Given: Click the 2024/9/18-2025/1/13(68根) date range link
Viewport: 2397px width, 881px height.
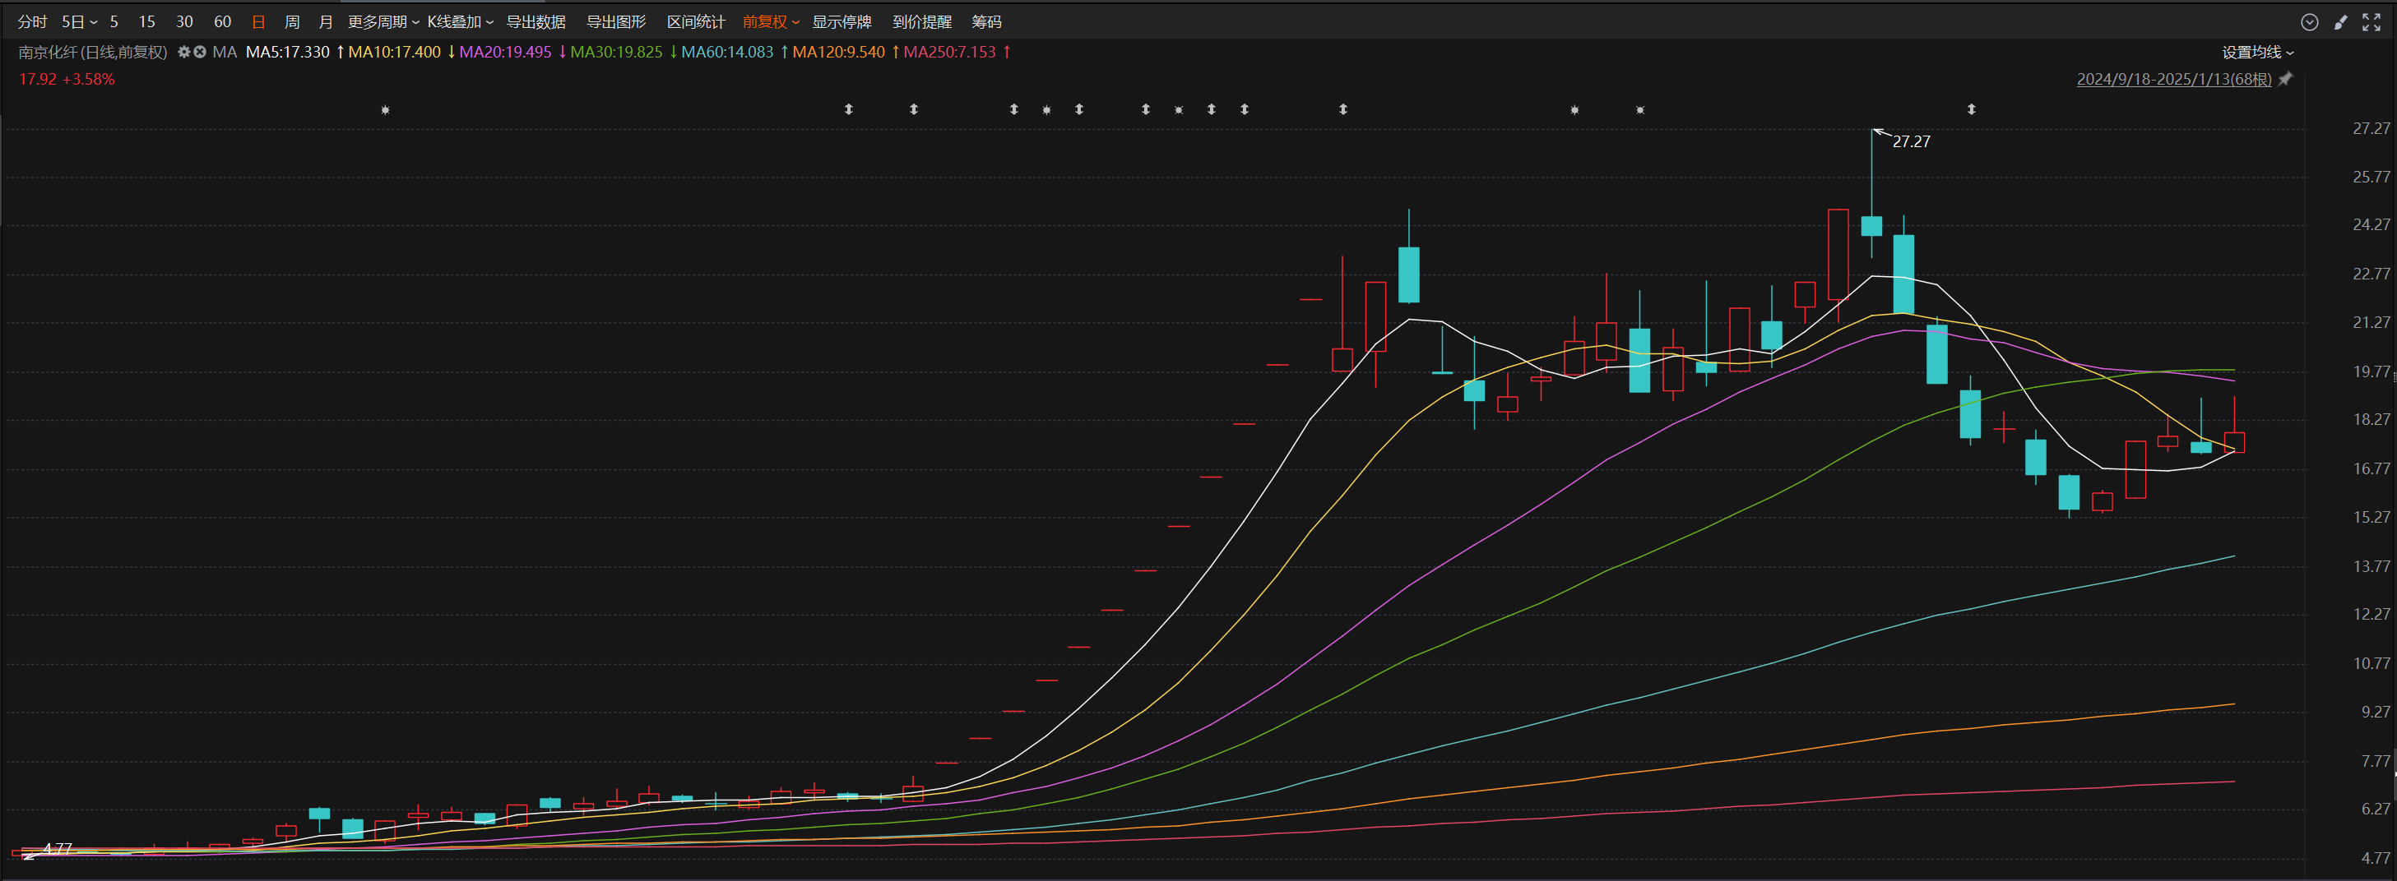Looking at the screenshot, I should (2174, 79).
